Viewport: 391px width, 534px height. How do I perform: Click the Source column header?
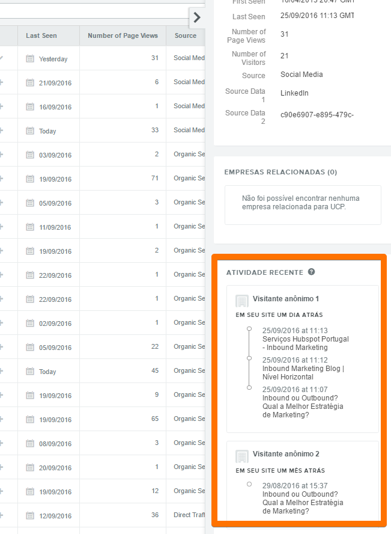click(186, 35)
